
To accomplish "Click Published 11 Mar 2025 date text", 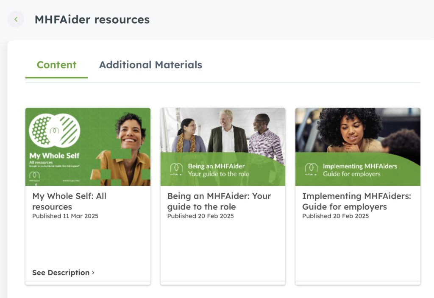I will [x=65, y=216].
